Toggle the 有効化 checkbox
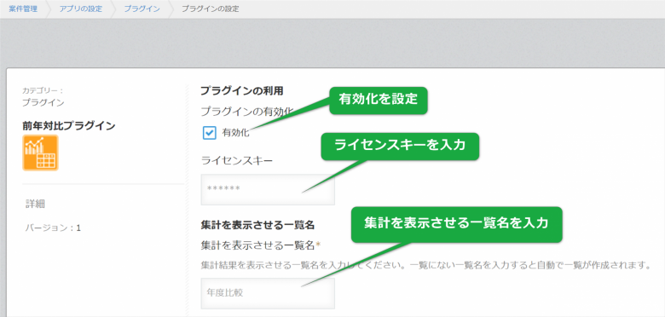 pos(210,133)
